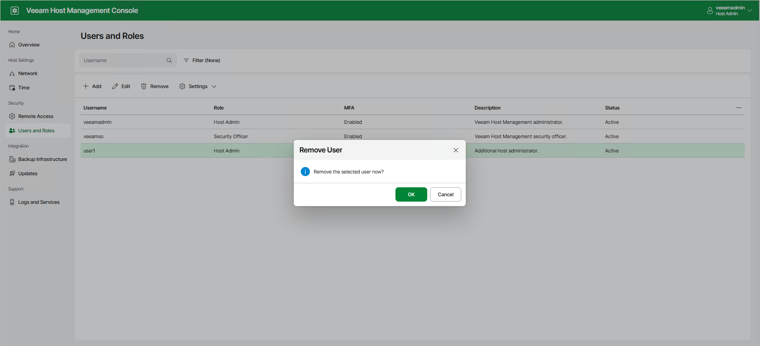760x346 pixels.
Task: Click the Edit user button
Action: click(121, 86)
